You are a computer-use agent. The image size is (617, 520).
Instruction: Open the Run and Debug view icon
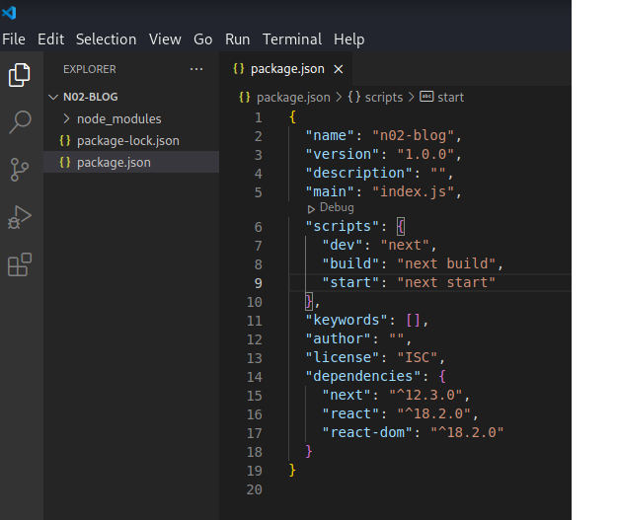pyautogui.click(x=20, y=217)
